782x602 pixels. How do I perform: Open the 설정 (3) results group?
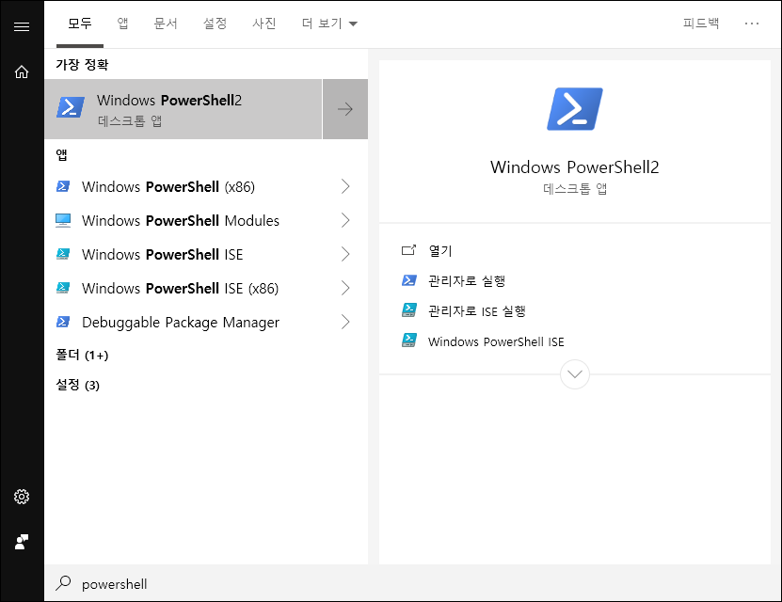[x=77, y=385]
